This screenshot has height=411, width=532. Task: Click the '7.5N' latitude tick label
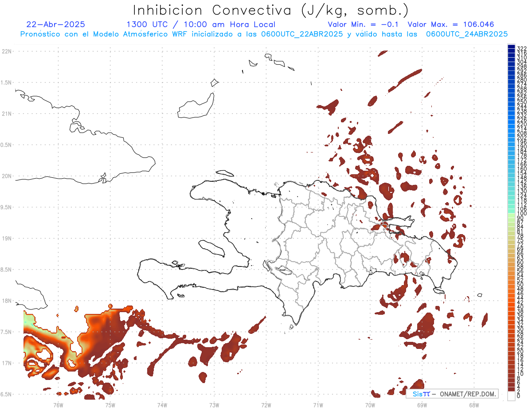pyautogui.click(x=7, y=332)
